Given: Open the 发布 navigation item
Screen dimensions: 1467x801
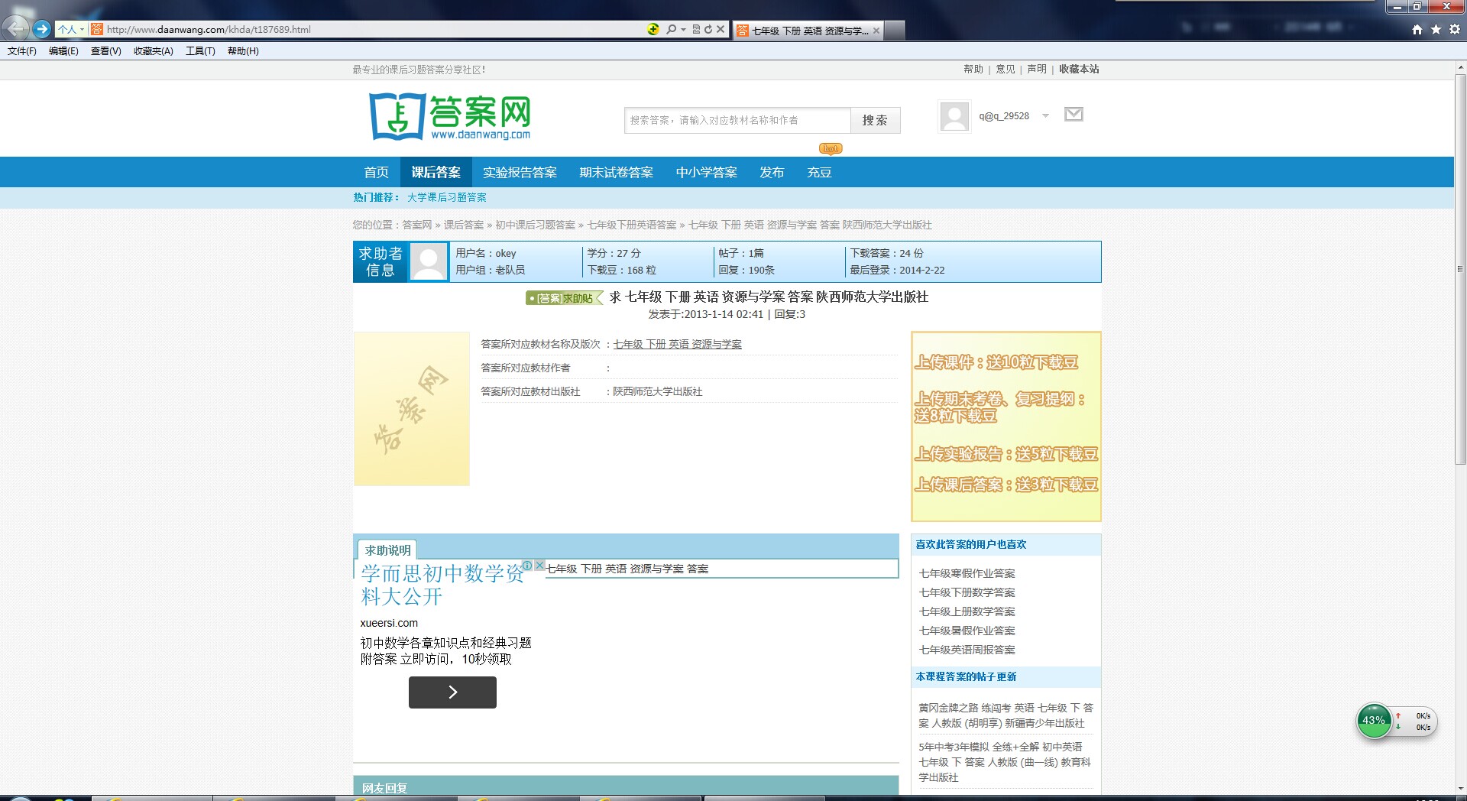Looking at the screenshot, I should [x=772, y=172].
